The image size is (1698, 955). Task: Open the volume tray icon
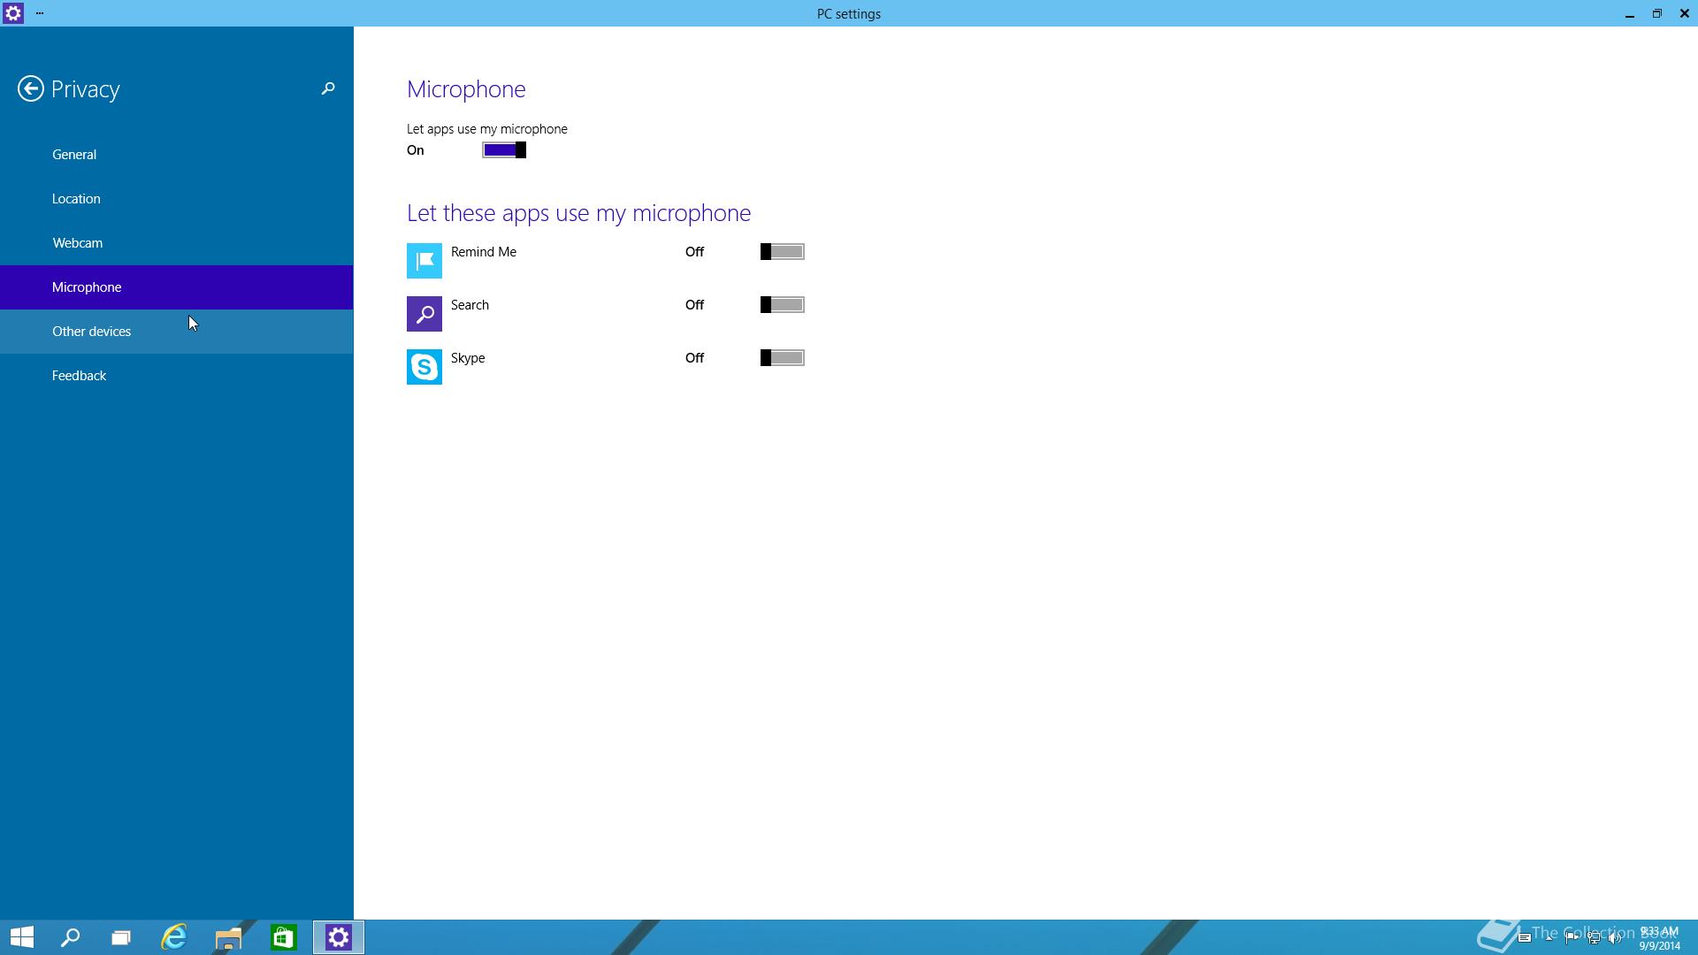tap(1614, 938)
